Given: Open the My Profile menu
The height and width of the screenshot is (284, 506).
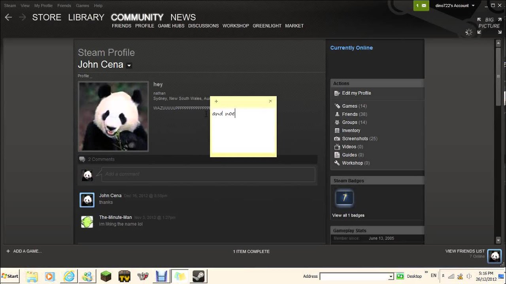Looking at the screenshot, I should tap(43, 6).
